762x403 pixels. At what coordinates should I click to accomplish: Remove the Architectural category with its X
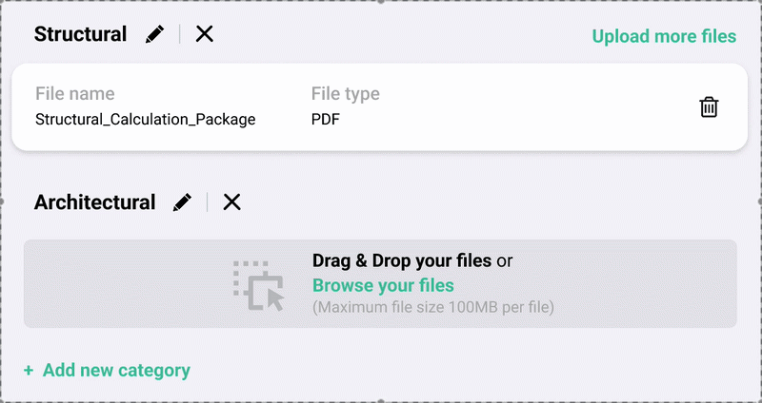click(x=231, y=202)
